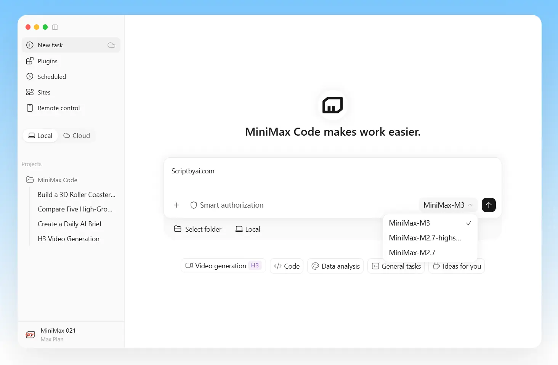Image resolution: width=558 pixels, height=365 pixels.
Task: Click the H3 badge
Action: pyautogui.click(x=255, y=266)
